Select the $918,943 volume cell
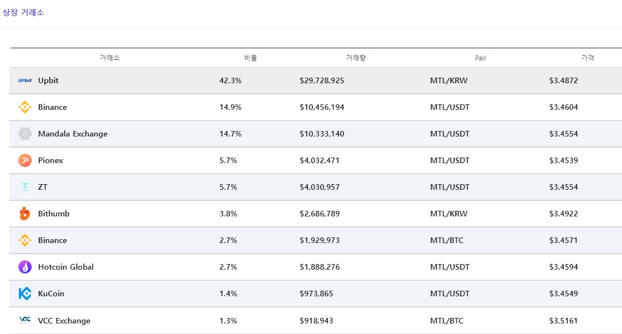 (316, 321)
